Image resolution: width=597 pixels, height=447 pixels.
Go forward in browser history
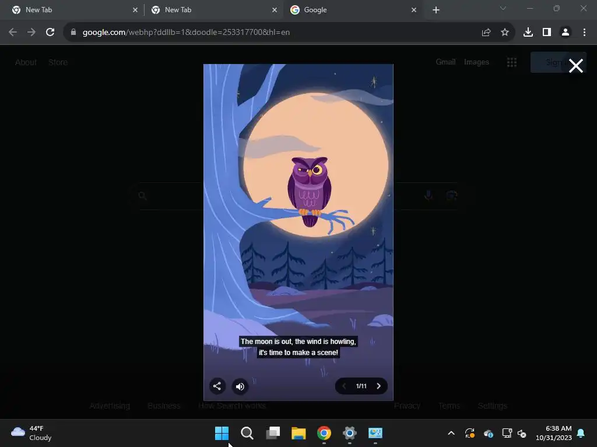31,33
